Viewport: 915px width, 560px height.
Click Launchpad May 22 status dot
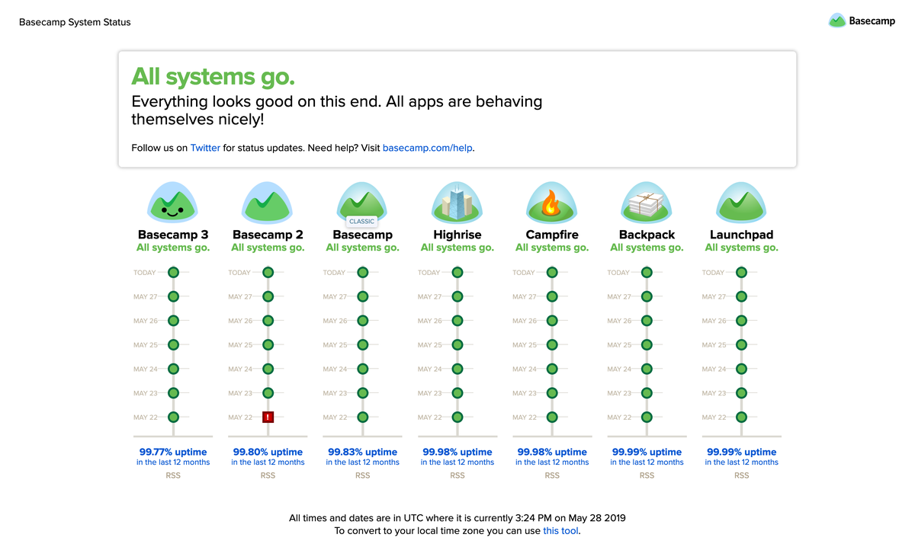[741, 417]
